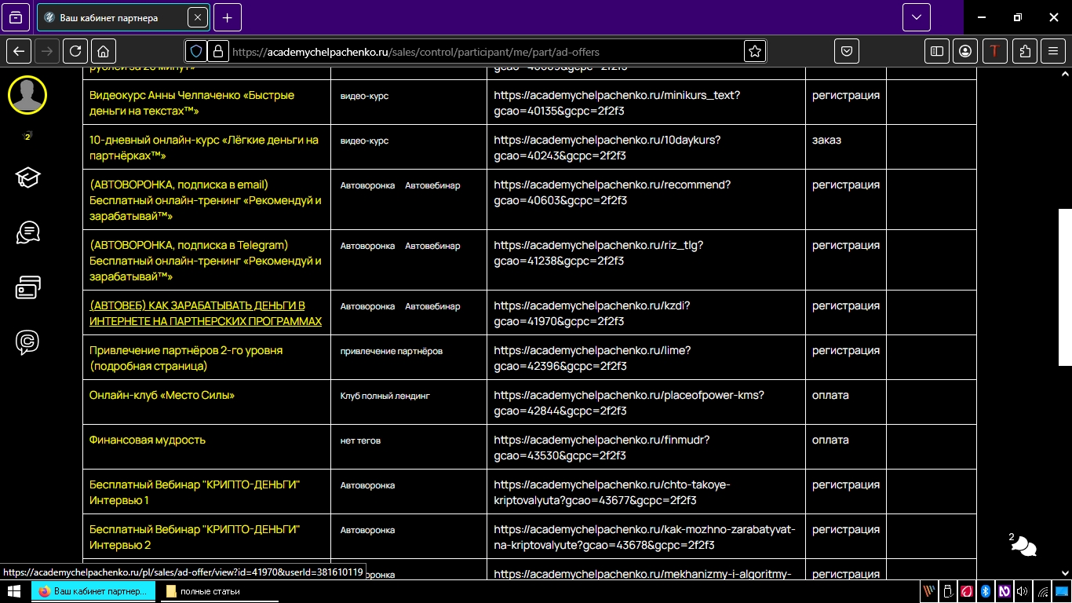Click the page vertical scrollbar thumb

click(x=1065, y=287)
